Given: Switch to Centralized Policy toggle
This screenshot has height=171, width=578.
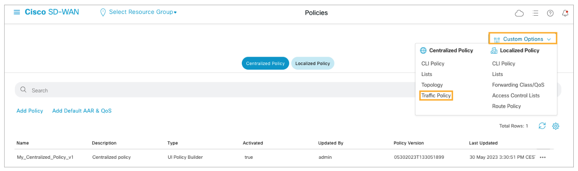Looking at the screenshot, I should point(265,63).
